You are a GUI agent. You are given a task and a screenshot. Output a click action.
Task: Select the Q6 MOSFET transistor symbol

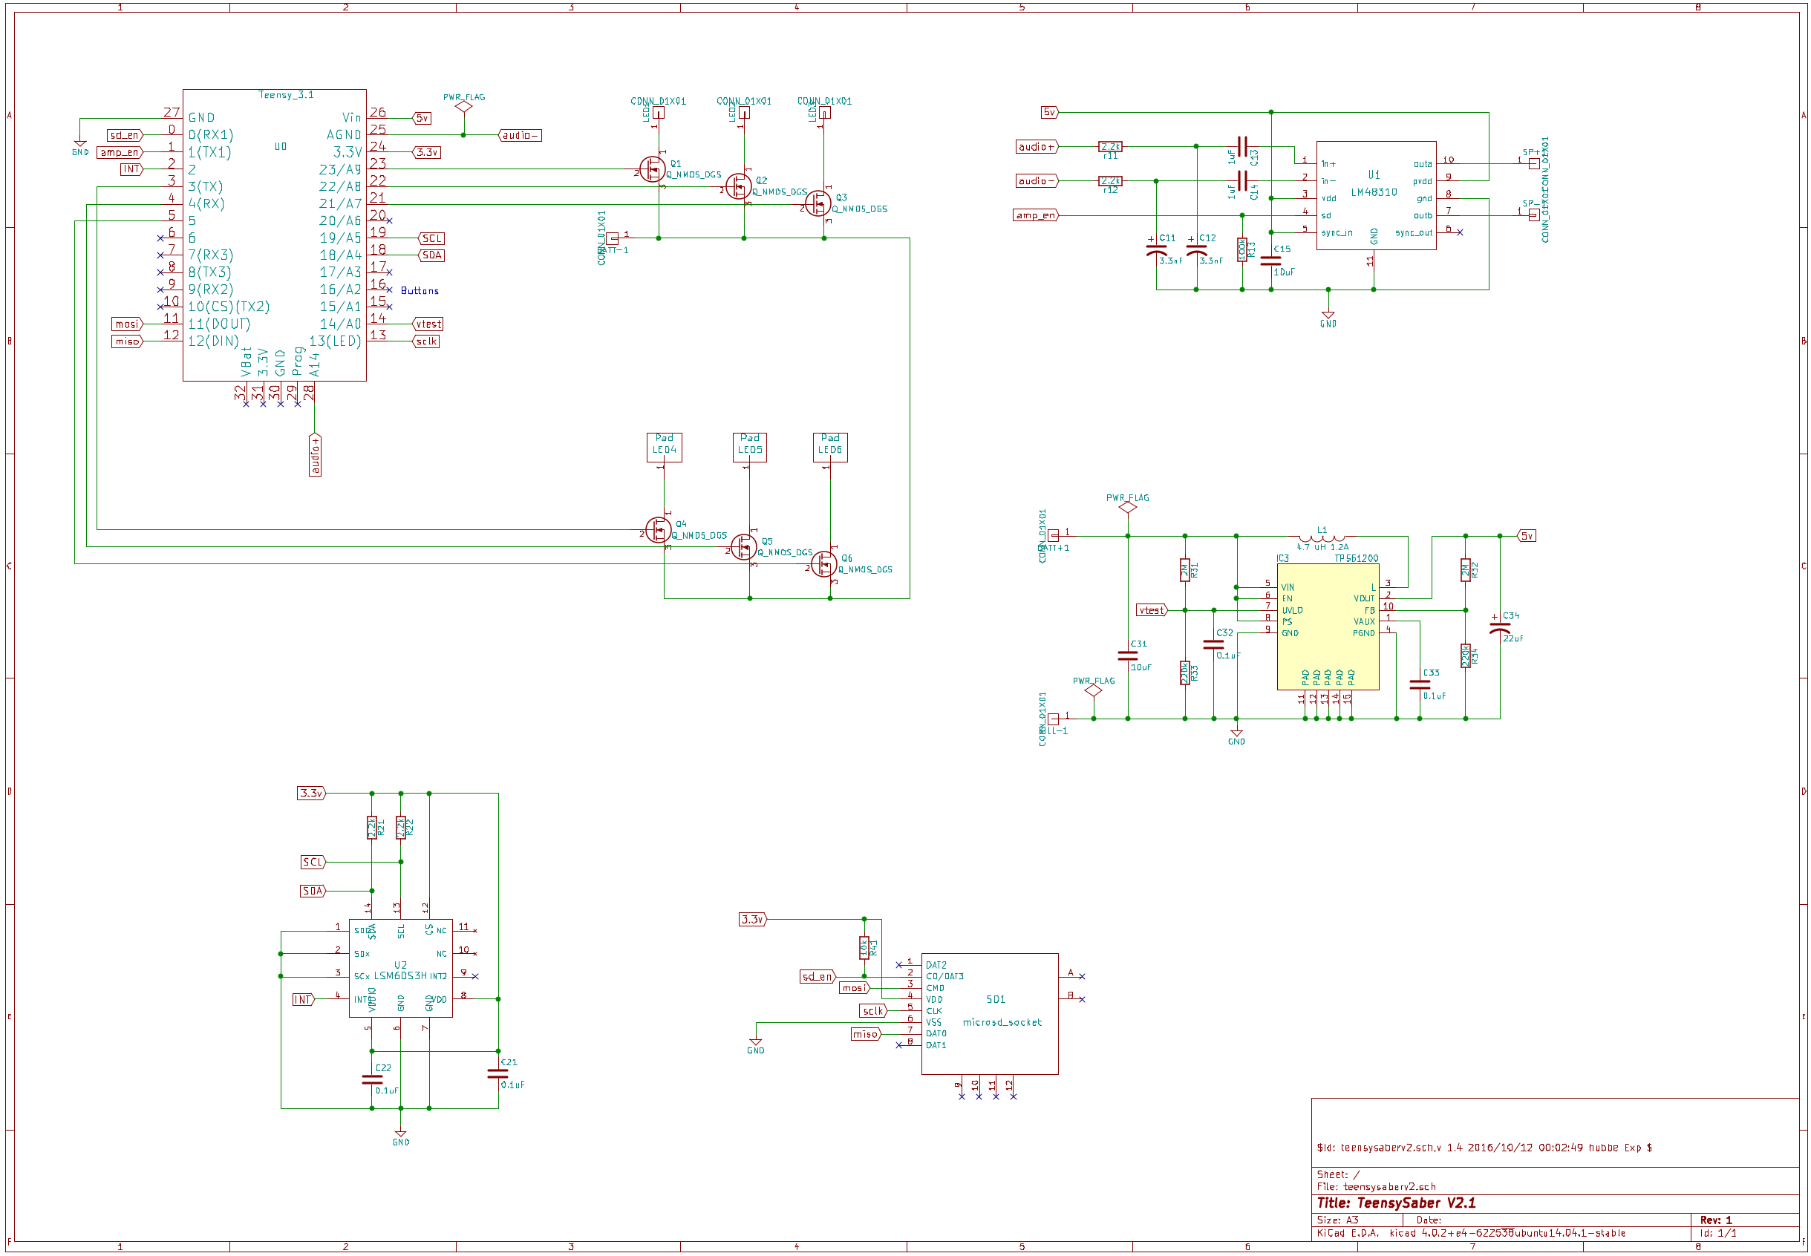tap(823, 563)
